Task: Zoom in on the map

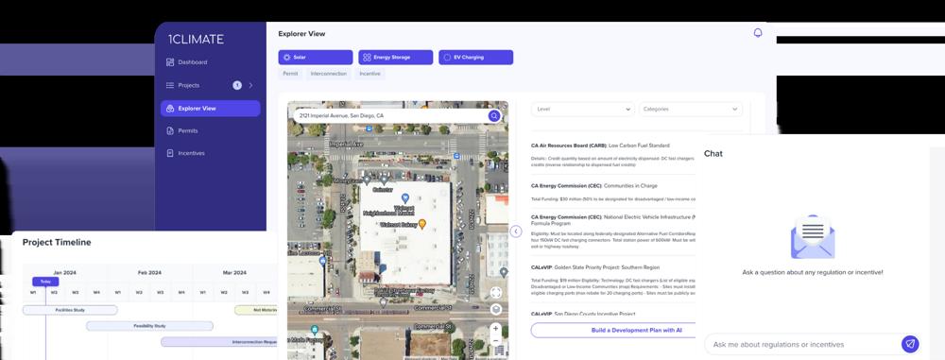Action: click(495, 329)
